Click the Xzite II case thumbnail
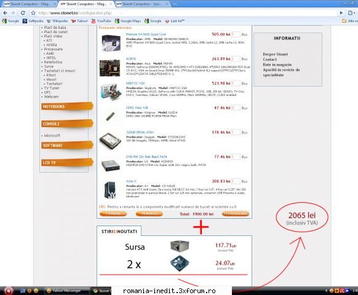This screenshot has width=358, height=295. 110,190
